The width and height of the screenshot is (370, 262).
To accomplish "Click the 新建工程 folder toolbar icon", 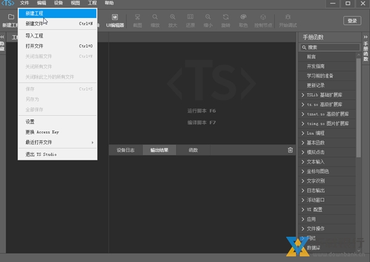I will tap(10, 17).
